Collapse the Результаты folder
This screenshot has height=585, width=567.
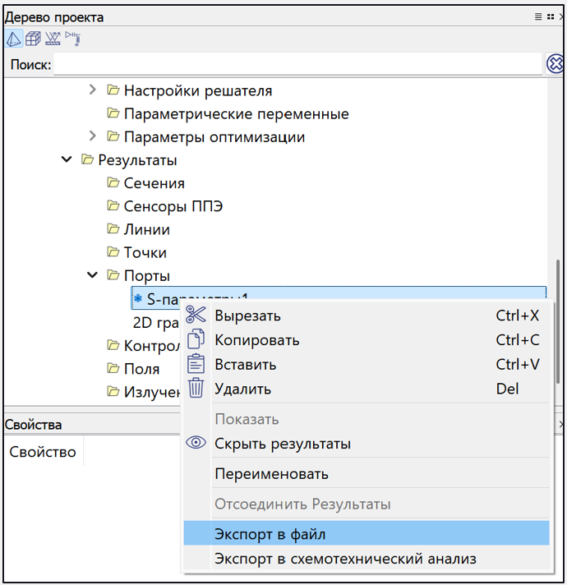(x=67, y=160)
